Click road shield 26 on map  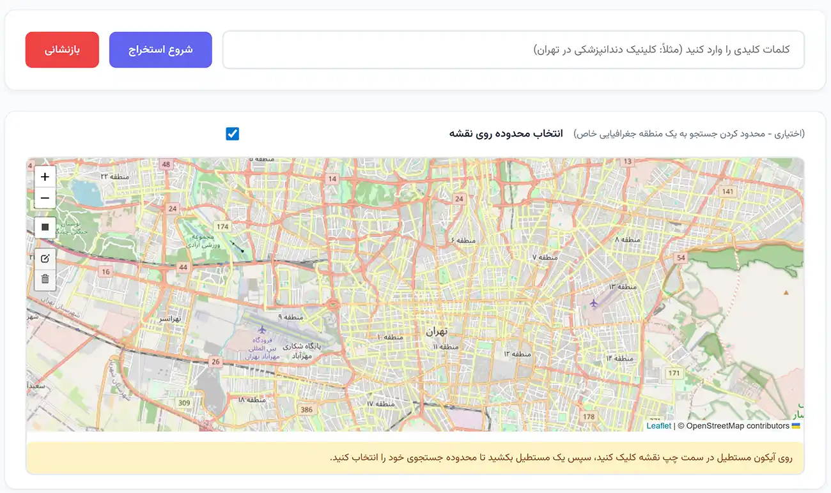click(x=215, y=361)
